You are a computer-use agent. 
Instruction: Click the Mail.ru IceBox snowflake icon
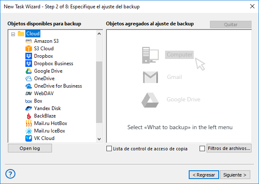click(29, 131)
